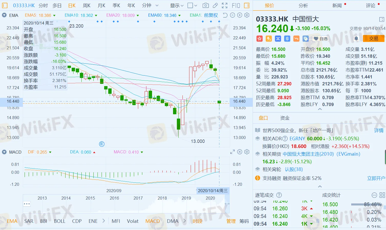Select the BOLL indicator
This screenshot has width=386, height=230.
click(x=60, y=221)
